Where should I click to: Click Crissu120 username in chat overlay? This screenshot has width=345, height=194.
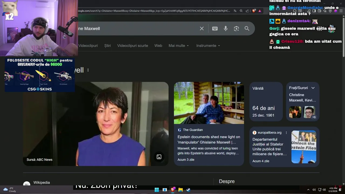coord(292,41)
